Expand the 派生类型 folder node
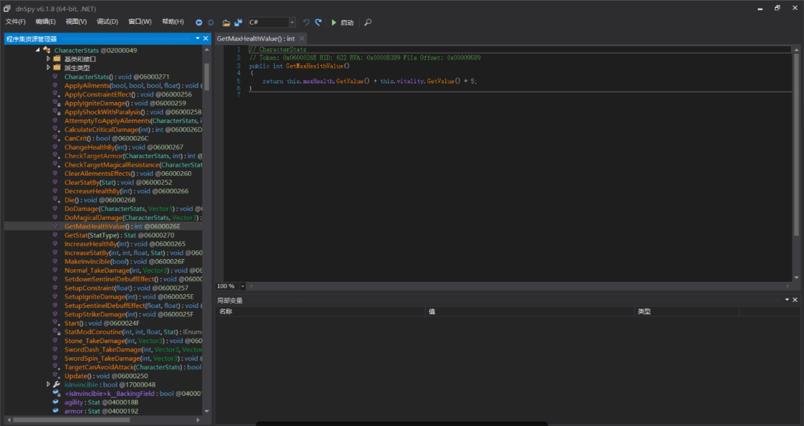804x426 pixels. tap(49, 68)
